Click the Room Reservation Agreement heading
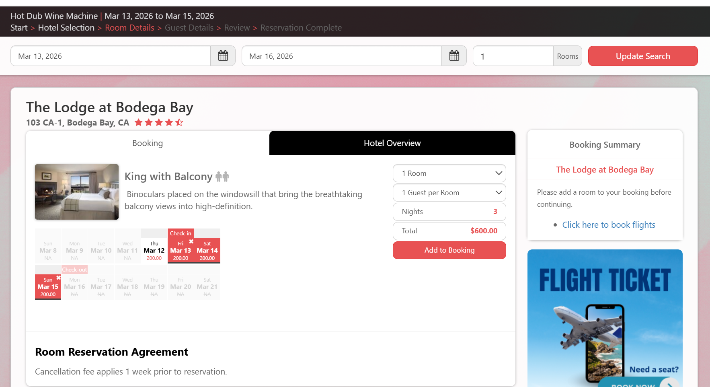 pos(111,352)
